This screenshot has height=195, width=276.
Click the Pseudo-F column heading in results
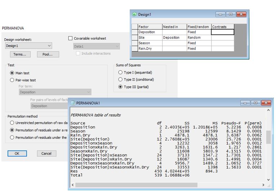click(x=231, y=123)
